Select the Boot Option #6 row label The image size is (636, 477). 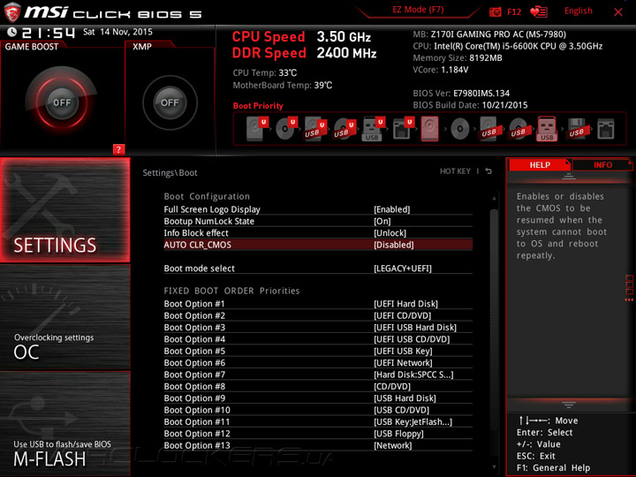tap(194, 363)
